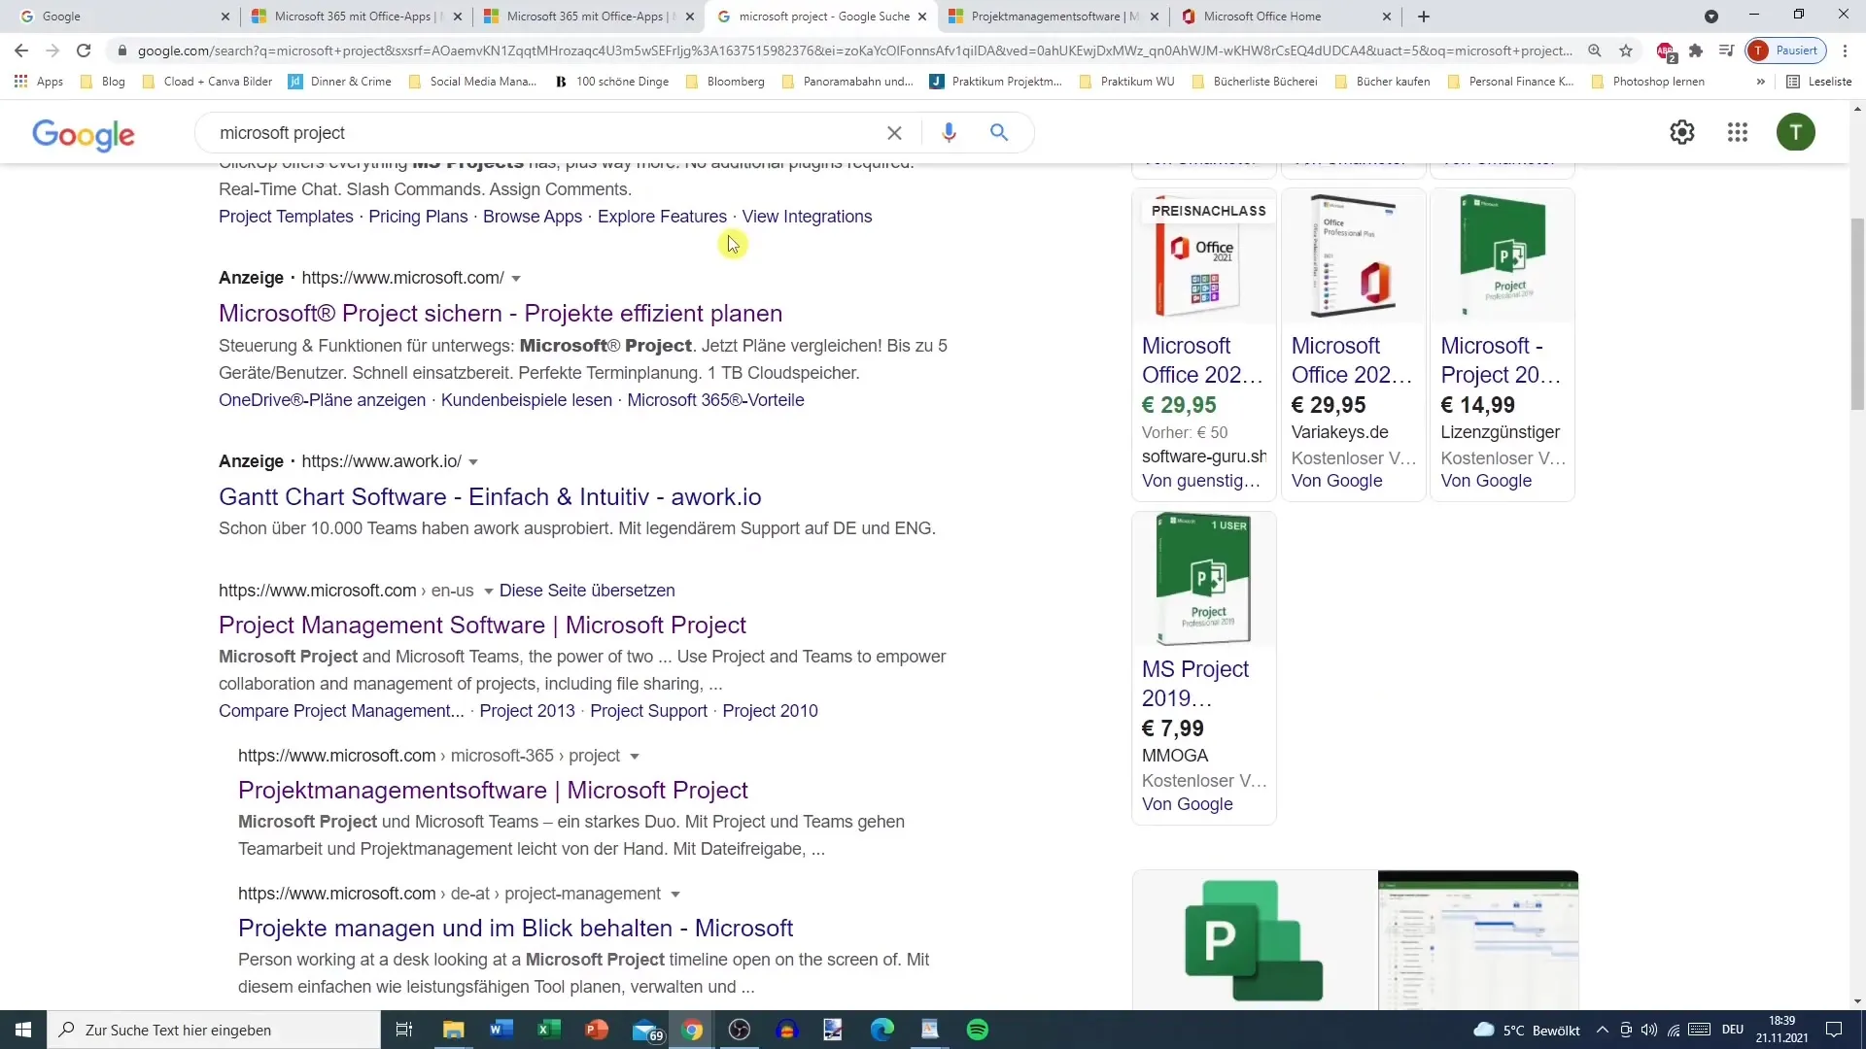Click the Google logo
1866x1049 pixels.
[x=84, y=135]
